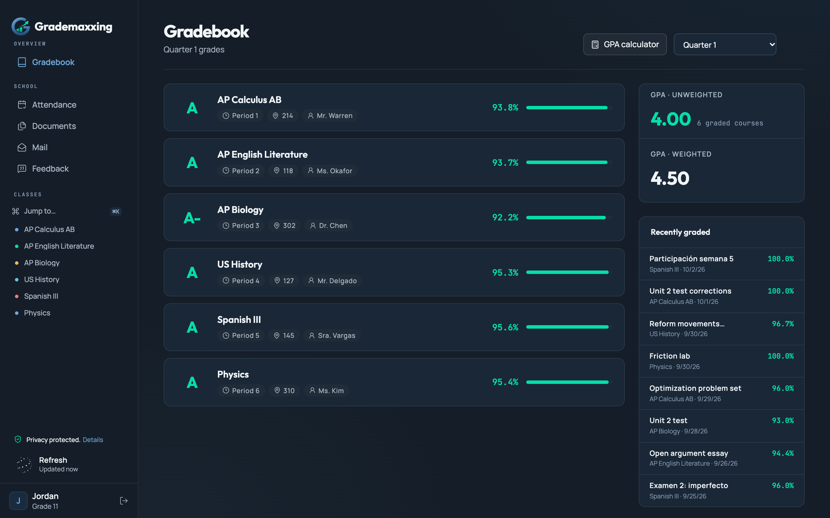Screen dimensions: 830x518
Task: Click the room 118 location pin icon
Action: pyautogui.click(x=276, y=171)
